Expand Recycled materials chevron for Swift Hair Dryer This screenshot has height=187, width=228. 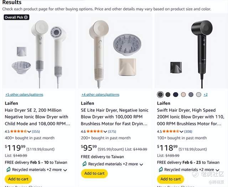pos(217,170)
